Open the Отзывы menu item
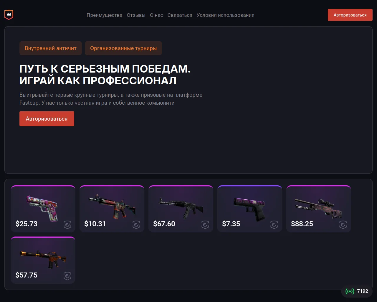Image resolution: width=377 pixels, height=302 pixels. pos(136,15)
